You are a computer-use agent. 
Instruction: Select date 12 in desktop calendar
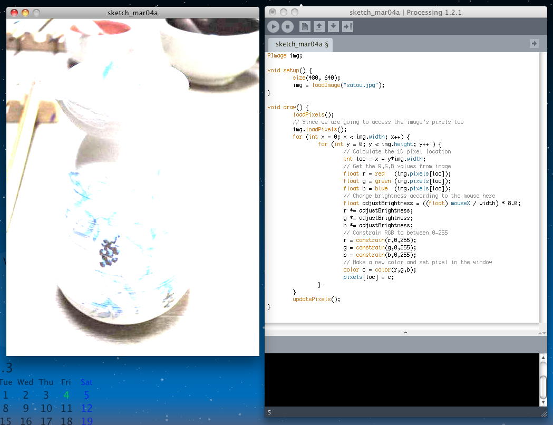[87, 409]
